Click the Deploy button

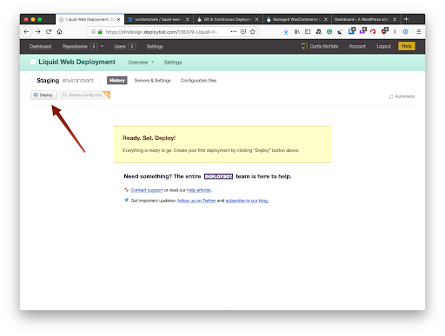pyautogui.click(x=43, y=95)
